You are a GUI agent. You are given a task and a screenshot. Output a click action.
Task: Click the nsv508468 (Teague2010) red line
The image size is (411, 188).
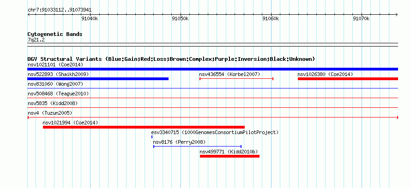coord(212,98)
